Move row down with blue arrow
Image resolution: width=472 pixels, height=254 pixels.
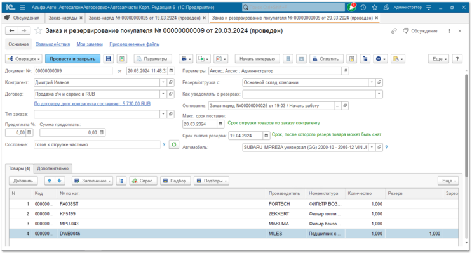click(x=60, y=181)
